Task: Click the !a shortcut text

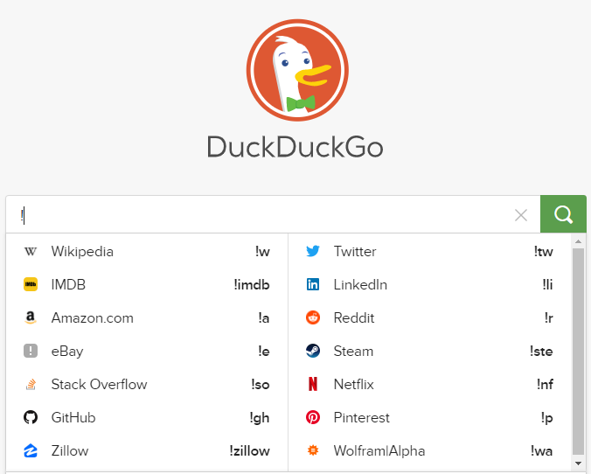Action: tap(264, 318)
